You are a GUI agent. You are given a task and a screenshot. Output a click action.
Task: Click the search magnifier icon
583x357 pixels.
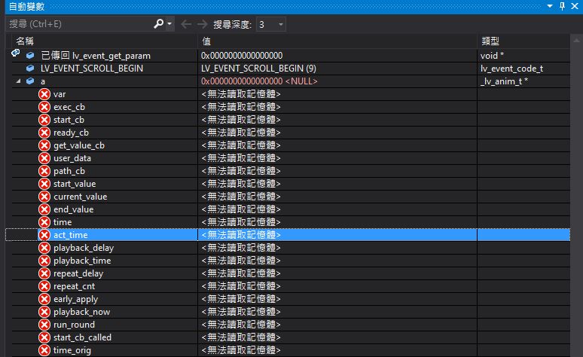click(x=158, y=24)
